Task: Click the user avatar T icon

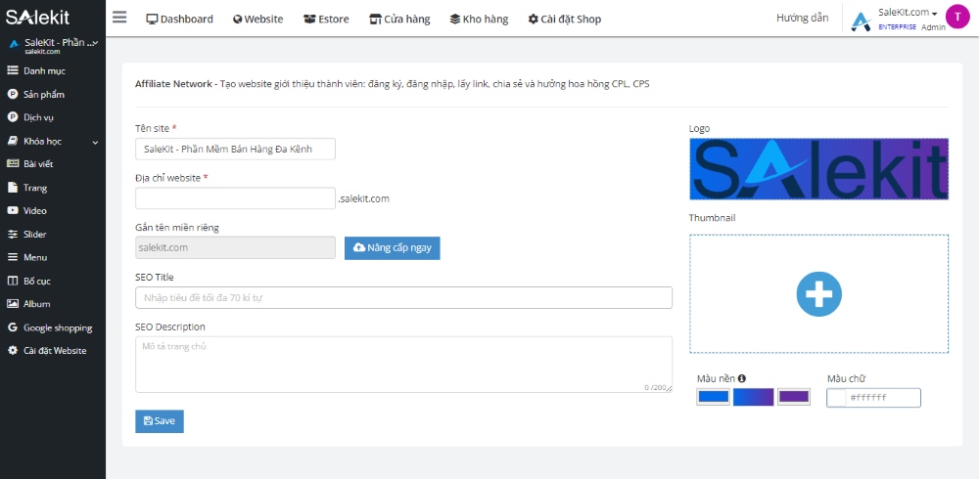Action: 956,17
